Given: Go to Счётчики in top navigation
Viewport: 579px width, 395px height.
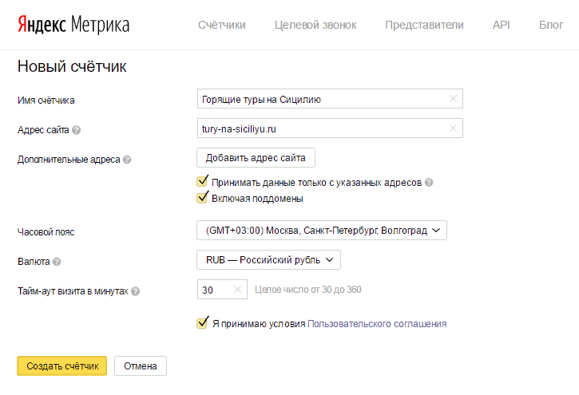Looking at the screenshot, I should coord(221,25).
